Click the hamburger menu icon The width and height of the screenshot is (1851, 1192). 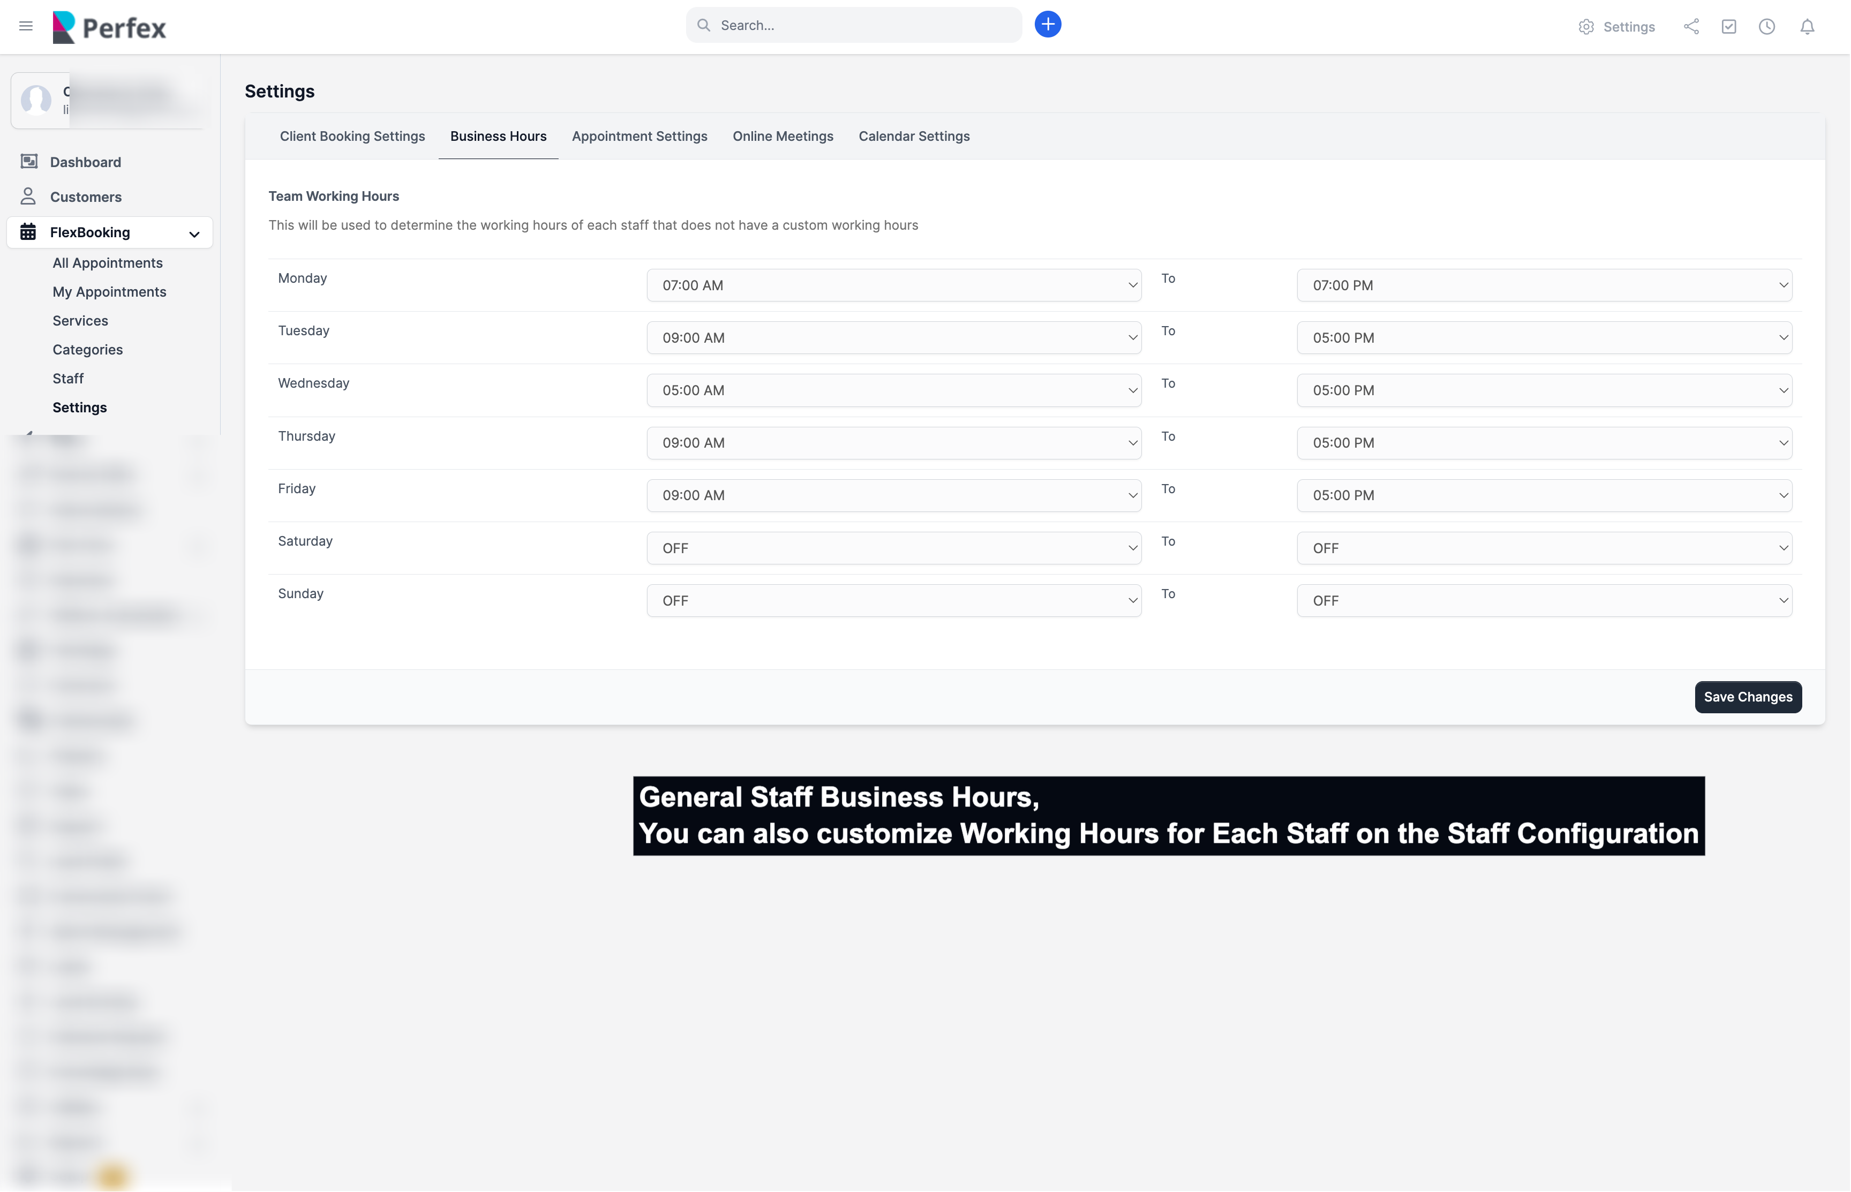click(26, 26)
